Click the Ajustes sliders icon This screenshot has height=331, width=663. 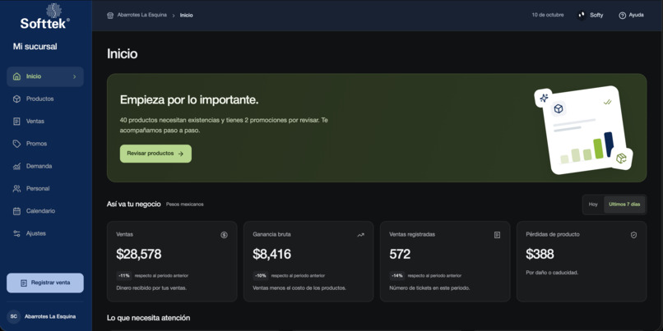(17, 233)
